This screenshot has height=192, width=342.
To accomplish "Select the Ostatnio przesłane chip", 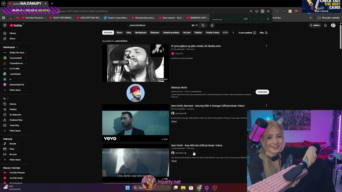I will [171, 33].
